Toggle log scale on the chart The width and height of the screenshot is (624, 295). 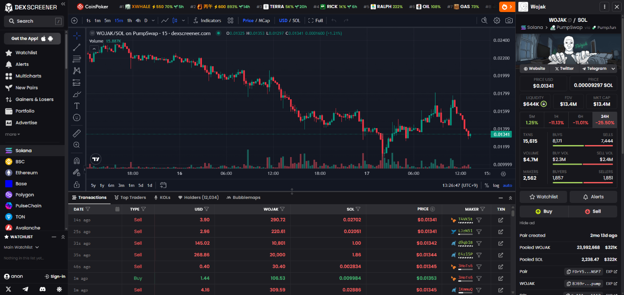pyautogui.click(x=496, y=185)
